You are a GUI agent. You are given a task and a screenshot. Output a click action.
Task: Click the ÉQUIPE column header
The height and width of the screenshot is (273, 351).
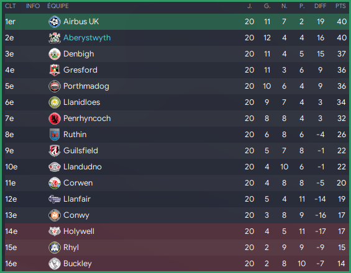pos(58,6)
